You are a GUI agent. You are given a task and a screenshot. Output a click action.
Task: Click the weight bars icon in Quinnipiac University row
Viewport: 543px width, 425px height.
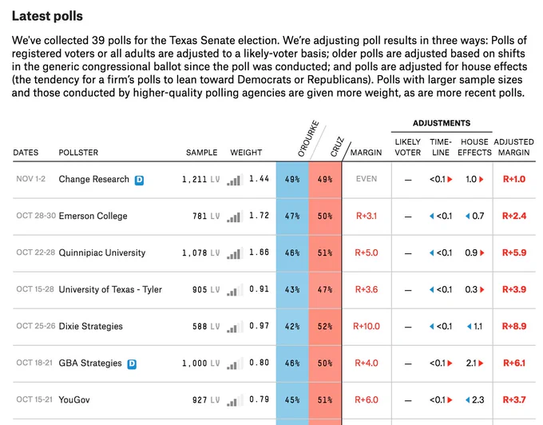pyautogui.click(x=235, y=253)
